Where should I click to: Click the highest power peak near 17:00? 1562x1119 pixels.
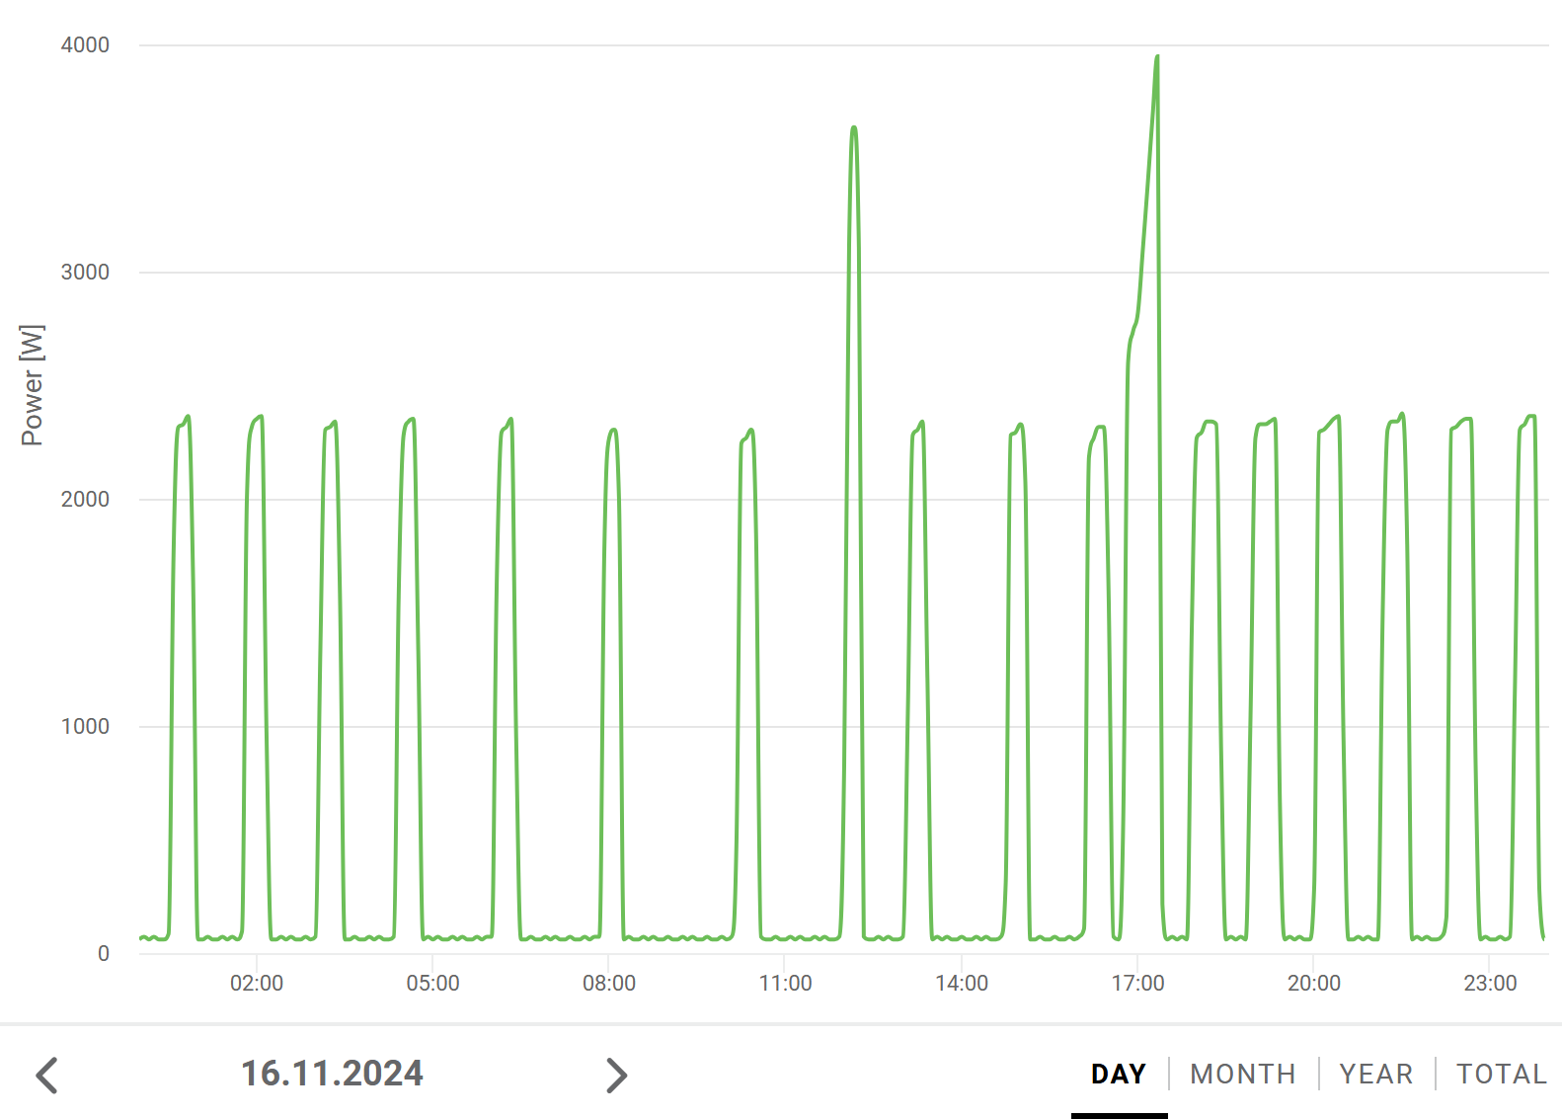coord(1157,59)
